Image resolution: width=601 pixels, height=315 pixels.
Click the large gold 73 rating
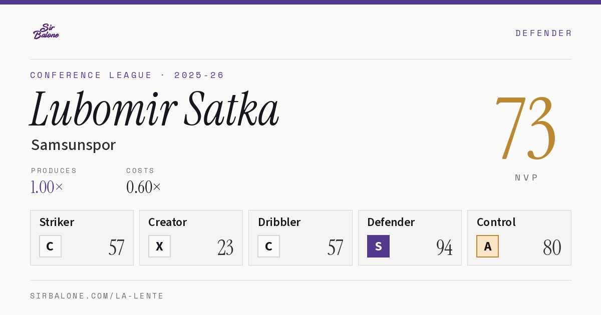(x=525, y=128)
